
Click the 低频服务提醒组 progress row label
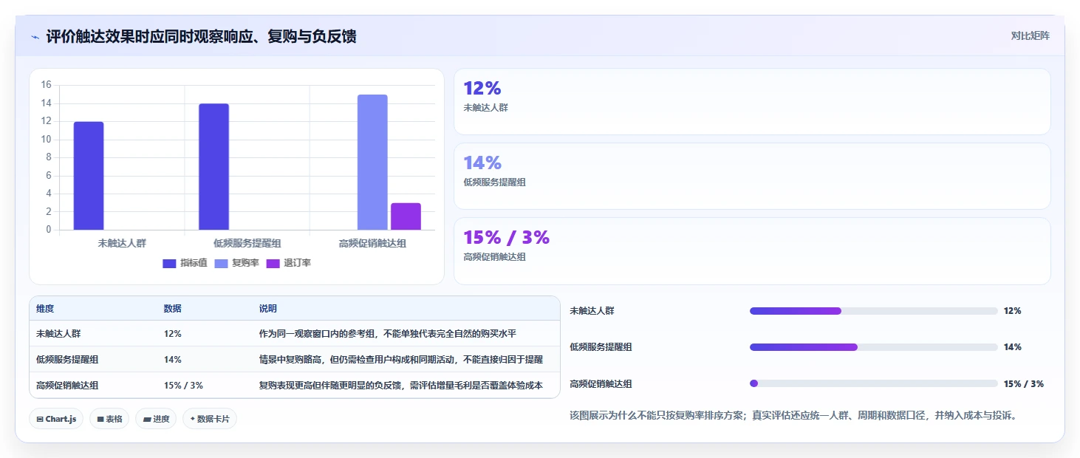pyautogui.click(x=601, y=347)
